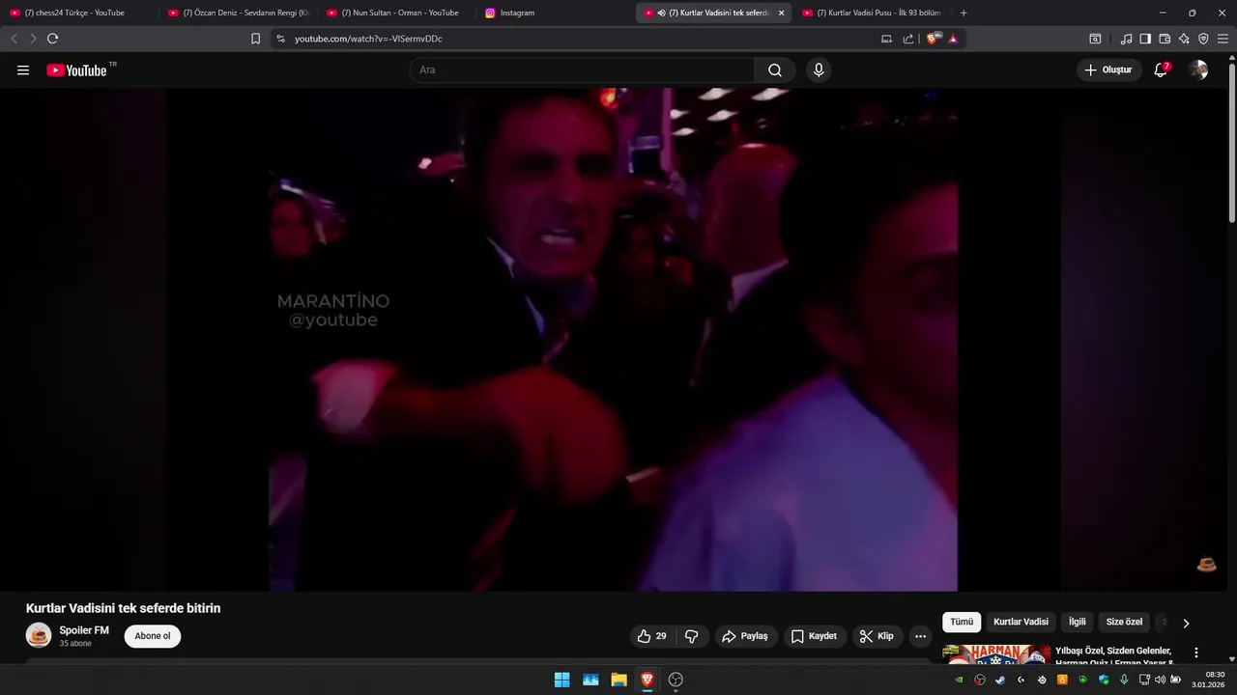Image resolution: width=1237 pixels, height=695 pixels.
Task: Open File Explorer from the taskbar
Action: 618,680
